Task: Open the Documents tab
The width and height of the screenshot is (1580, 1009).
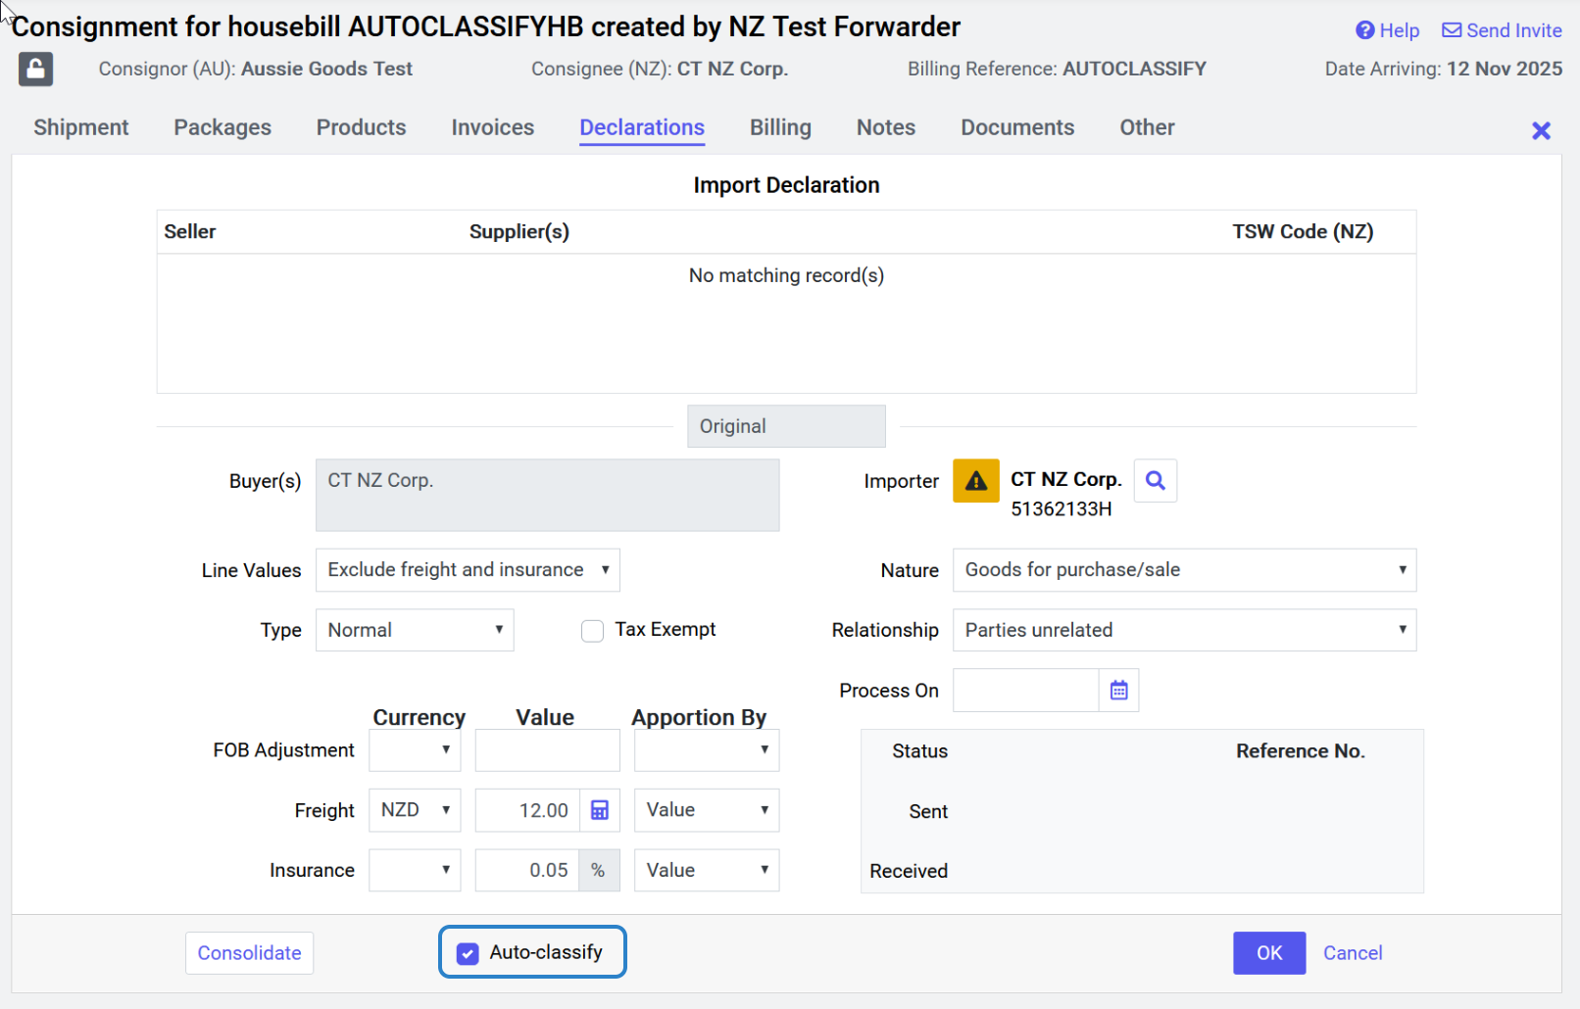Action: tap(1016, 127)
